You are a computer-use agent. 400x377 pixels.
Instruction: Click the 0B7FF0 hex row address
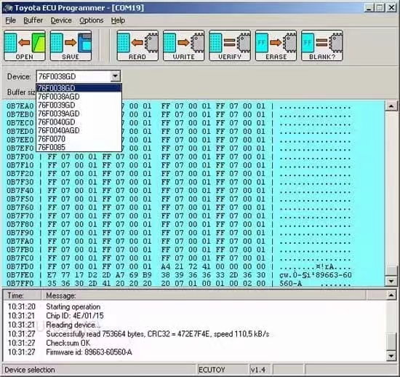coord(20,284)
